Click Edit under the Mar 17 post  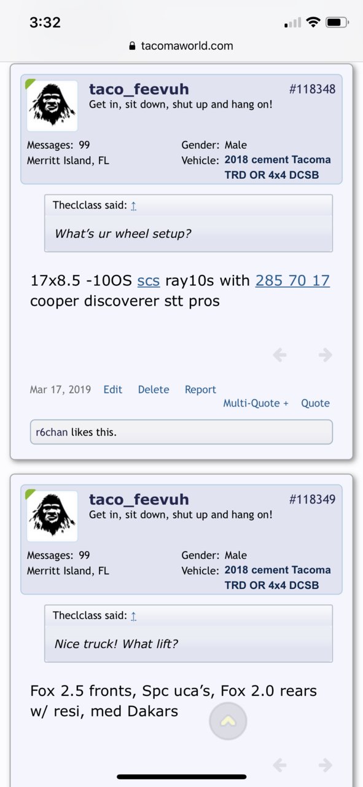[x=113, y=389]
